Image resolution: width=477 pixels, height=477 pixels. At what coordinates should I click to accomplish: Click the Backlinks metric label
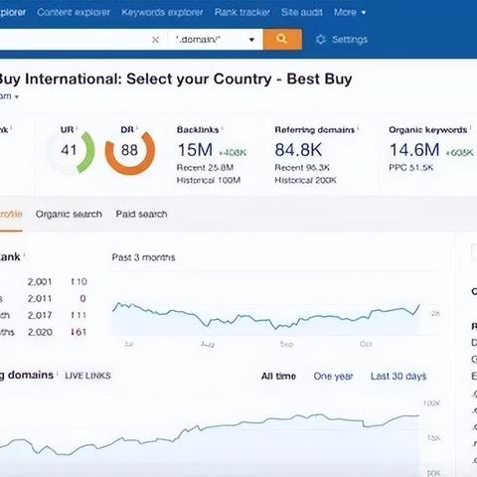point(198,129)
